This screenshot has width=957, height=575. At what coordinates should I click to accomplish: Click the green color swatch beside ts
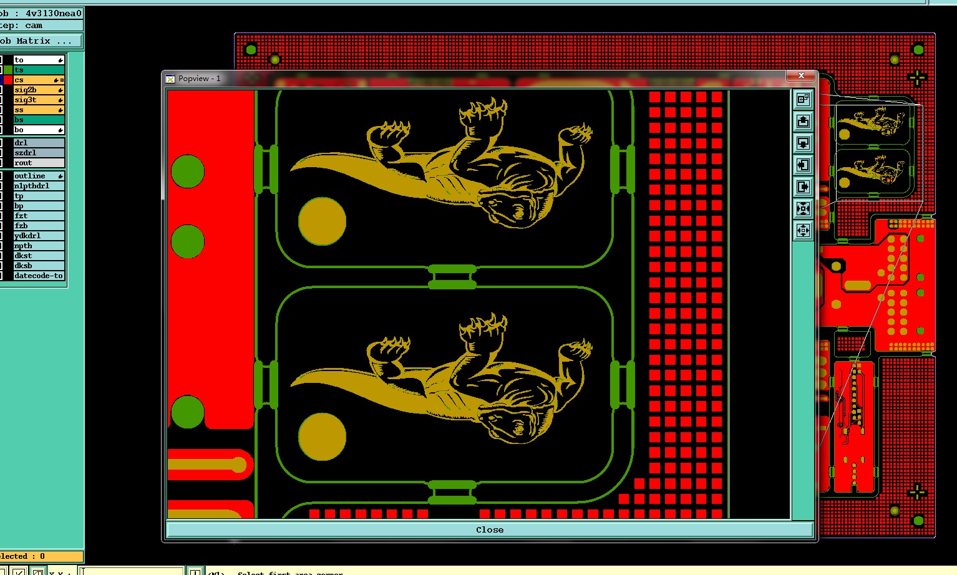pyautogui.click(x=8, y=70)
